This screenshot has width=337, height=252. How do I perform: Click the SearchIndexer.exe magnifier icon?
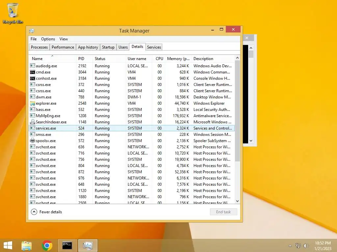pos(33,122)
